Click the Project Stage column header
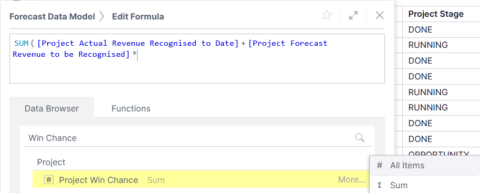This screenshot has height=193, width=480. [436, 14]
